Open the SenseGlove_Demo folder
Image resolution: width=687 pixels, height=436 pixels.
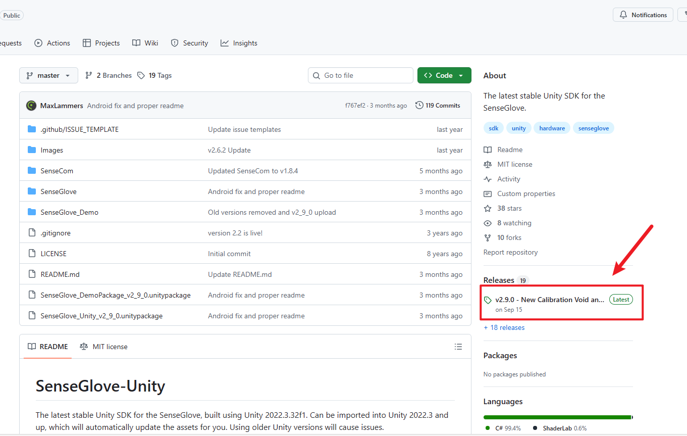coord(69,212)
